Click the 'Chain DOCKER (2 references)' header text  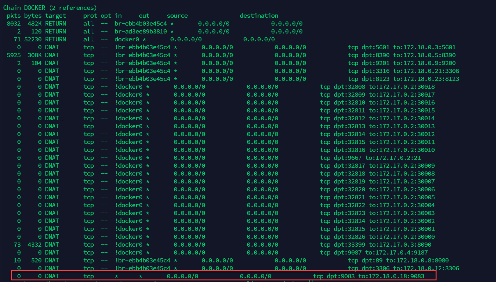coord(50,8)
